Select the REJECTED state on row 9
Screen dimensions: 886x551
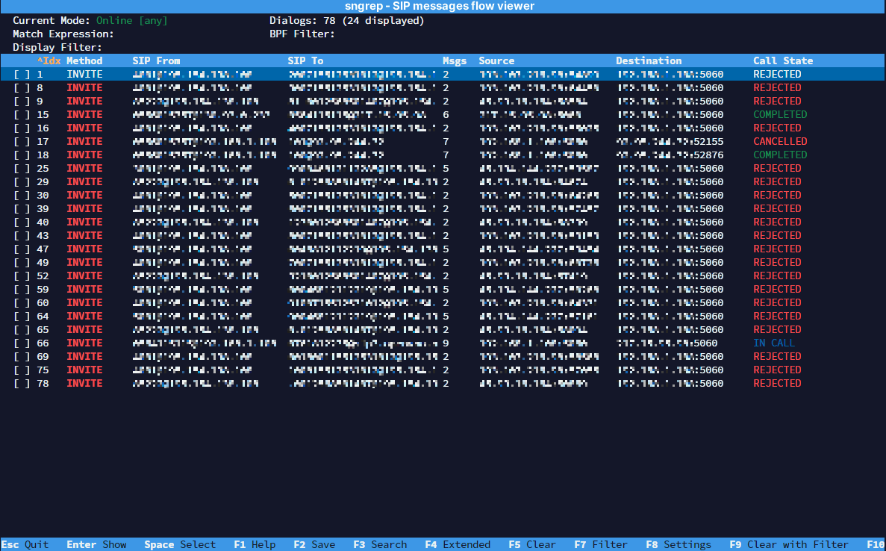pyautogui.click(x=778, y=101)
